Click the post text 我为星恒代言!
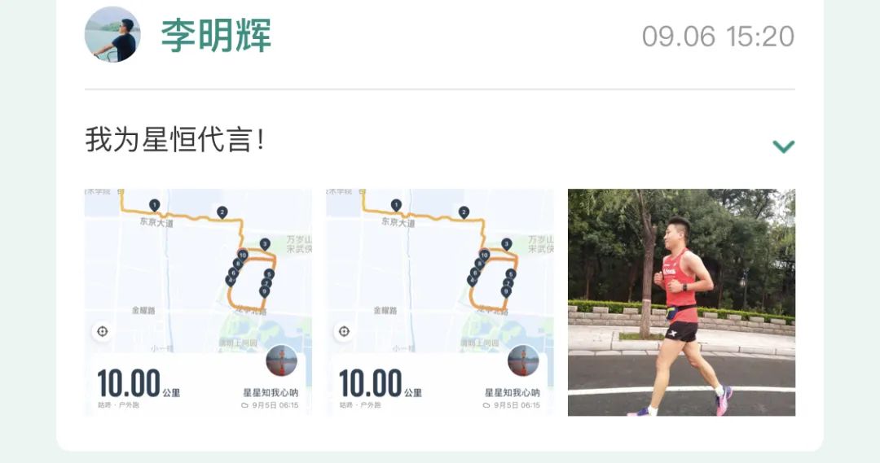The image size is (880, 463). [174, 140]
